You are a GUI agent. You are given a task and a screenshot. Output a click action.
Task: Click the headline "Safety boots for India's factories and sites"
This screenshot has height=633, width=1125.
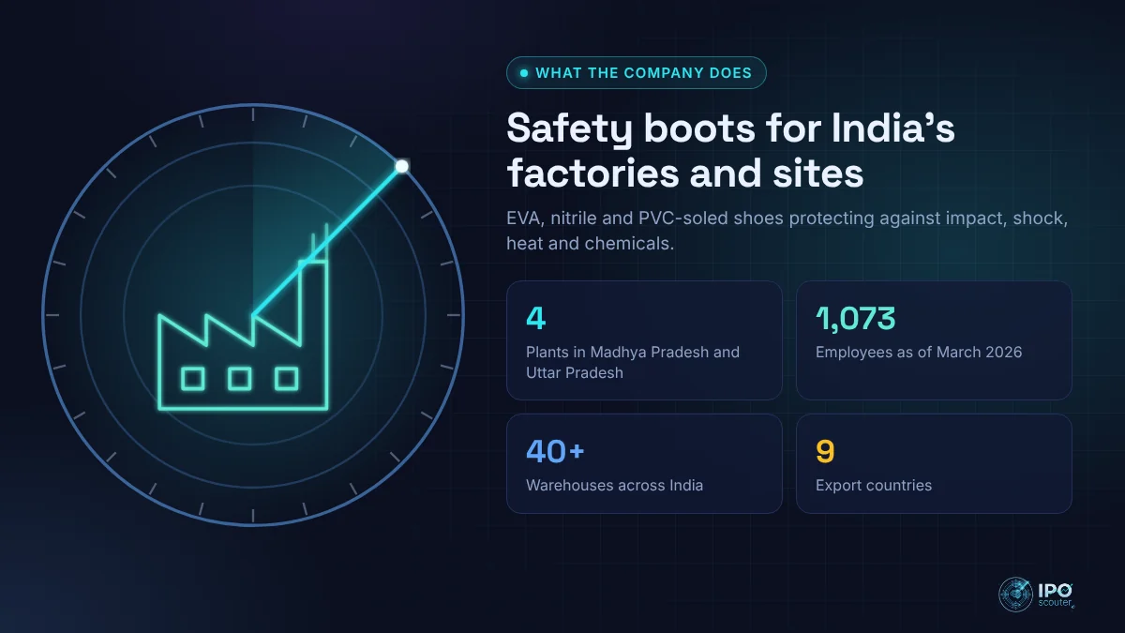(x=730, y=149)
